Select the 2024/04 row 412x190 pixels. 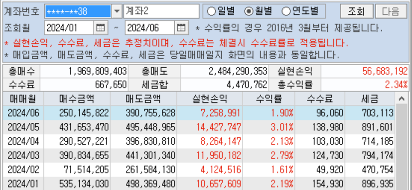[199, 141]
